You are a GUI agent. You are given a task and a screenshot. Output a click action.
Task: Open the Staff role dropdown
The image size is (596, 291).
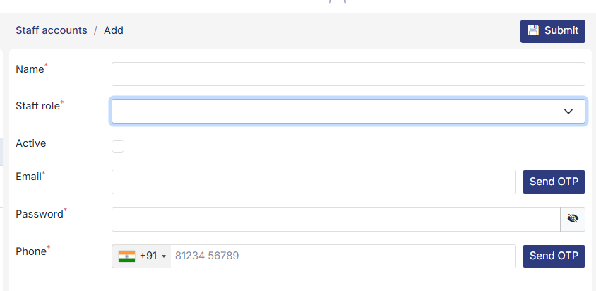point(339,112)
